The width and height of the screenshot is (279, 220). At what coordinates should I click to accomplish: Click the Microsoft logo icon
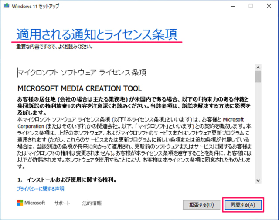(20, 203)
